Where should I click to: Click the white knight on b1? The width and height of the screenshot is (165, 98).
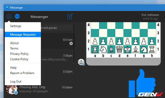(103, 49)
